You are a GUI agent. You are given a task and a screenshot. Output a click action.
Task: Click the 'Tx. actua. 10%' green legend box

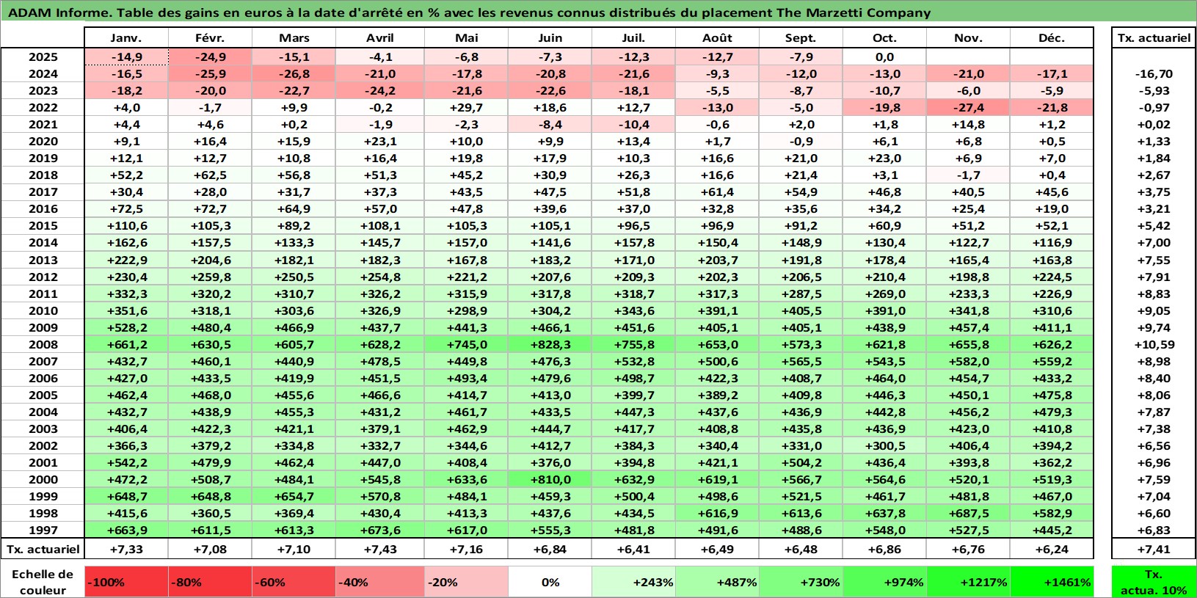pos(1154,582)
